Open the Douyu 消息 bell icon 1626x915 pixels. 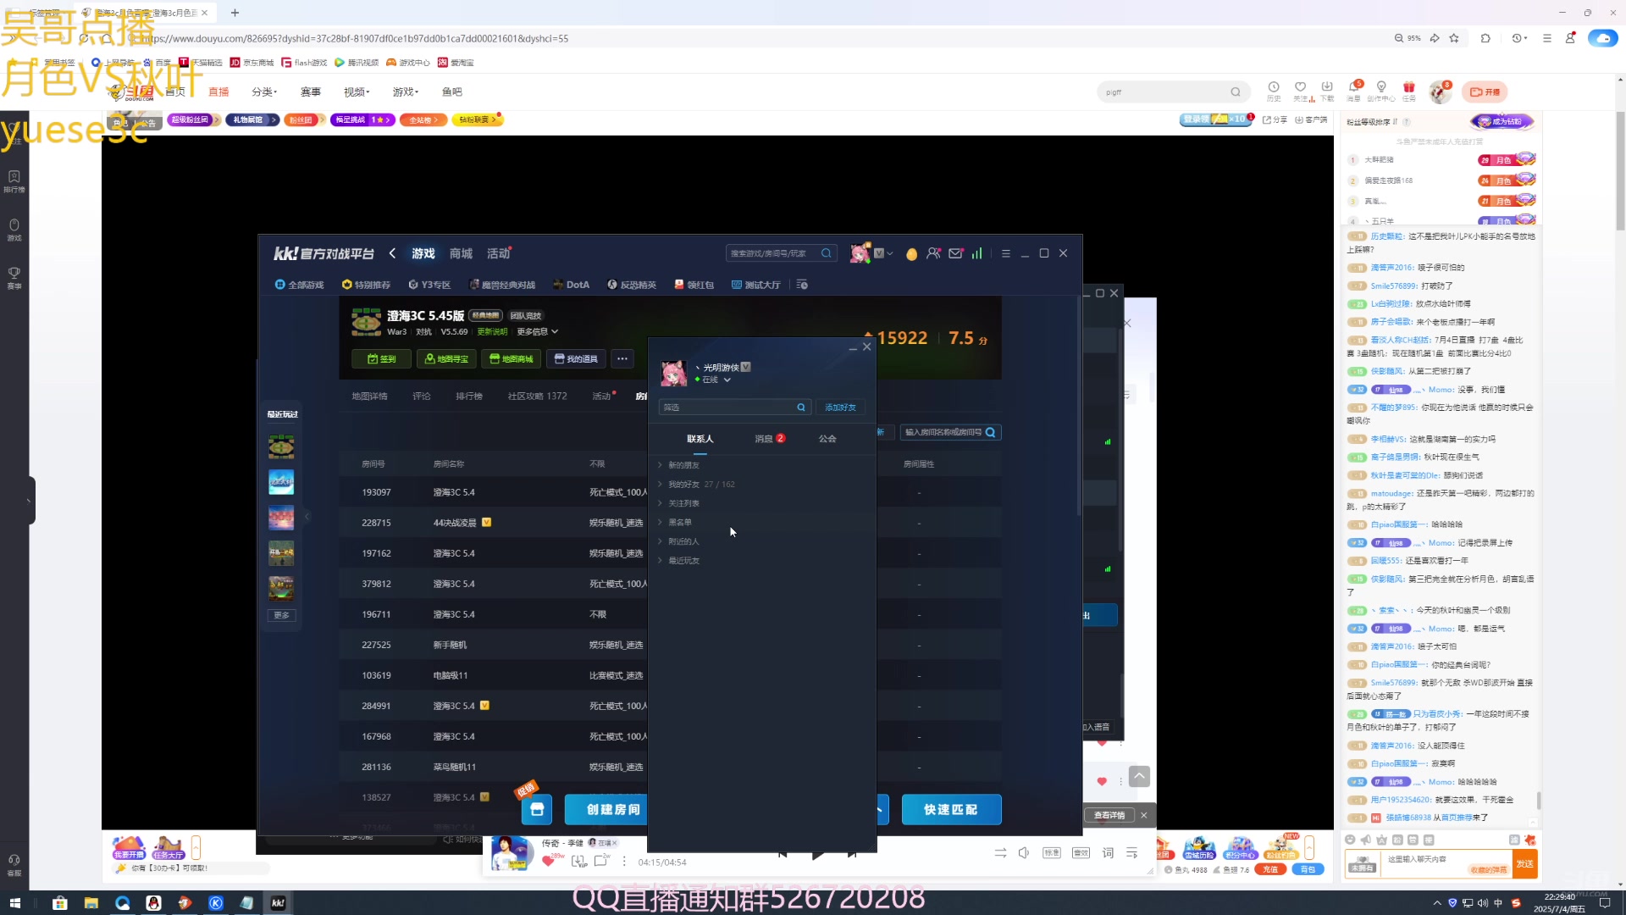pos(1353,91)
